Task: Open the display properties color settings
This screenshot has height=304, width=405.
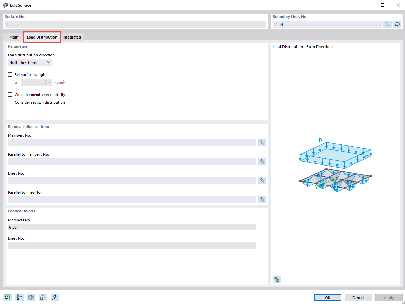Action: coord(19,297)
